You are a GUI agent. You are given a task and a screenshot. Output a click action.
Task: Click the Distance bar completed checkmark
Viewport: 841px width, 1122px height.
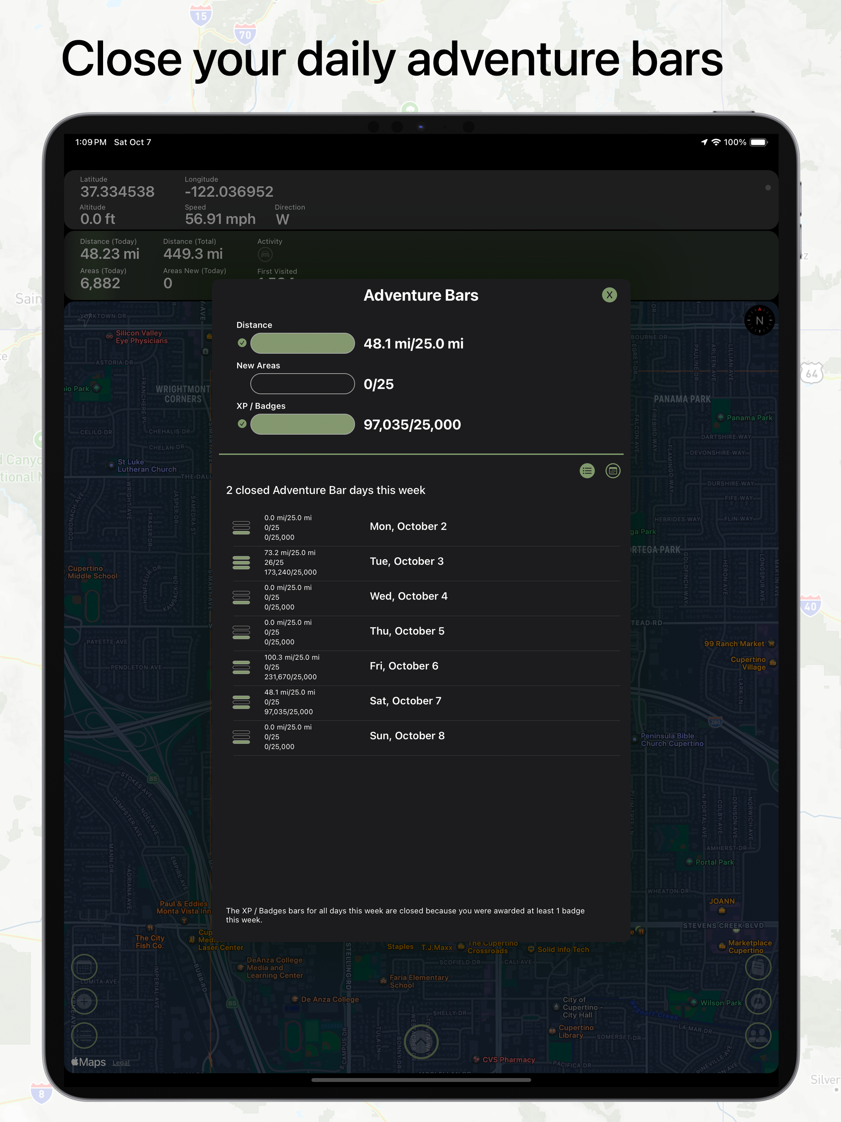242,343
